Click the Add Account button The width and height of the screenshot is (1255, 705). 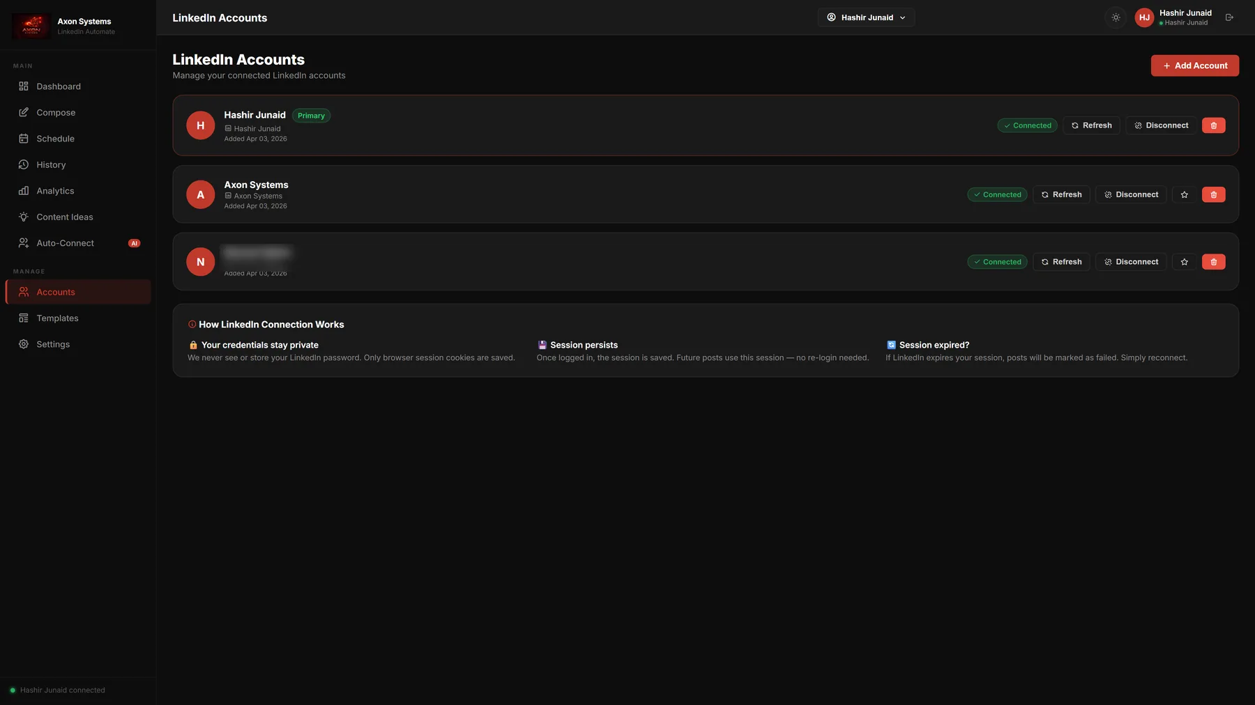(x=1195, y=65)
